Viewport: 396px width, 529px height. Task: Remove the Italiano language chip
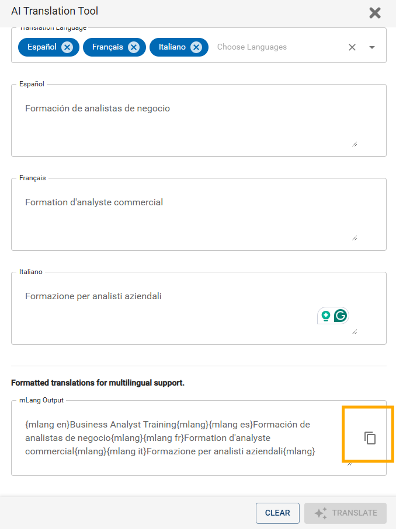pyautogui.click(x=196, y=47)
